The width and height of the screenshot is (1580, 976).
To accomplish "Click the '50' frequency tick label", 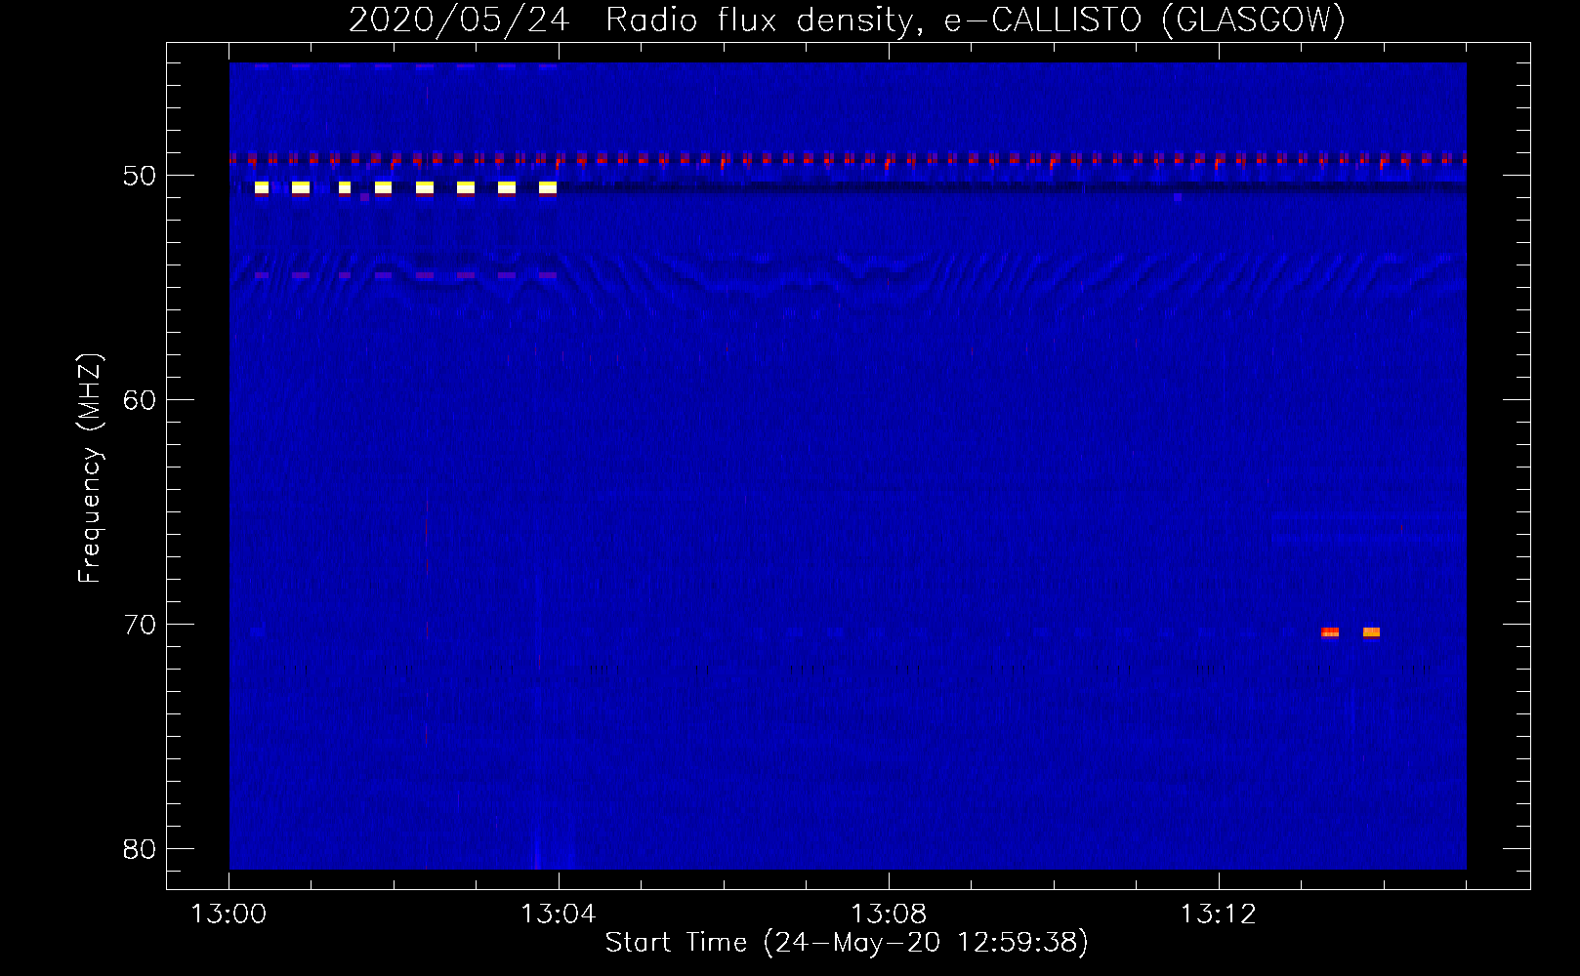I will click(140, 176).
